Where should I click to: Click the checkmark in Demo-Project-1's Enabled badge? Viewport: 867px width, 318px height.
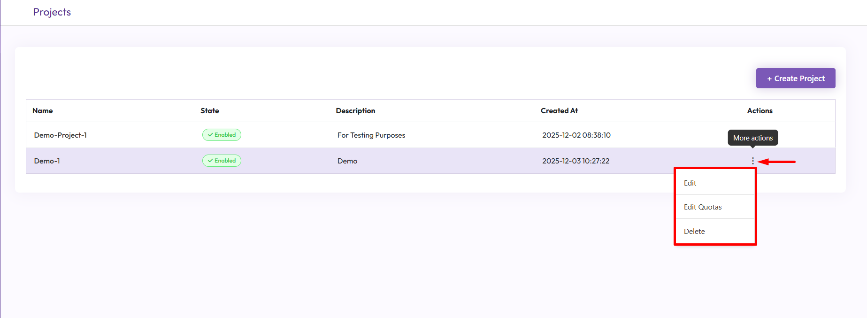[210, 135]
